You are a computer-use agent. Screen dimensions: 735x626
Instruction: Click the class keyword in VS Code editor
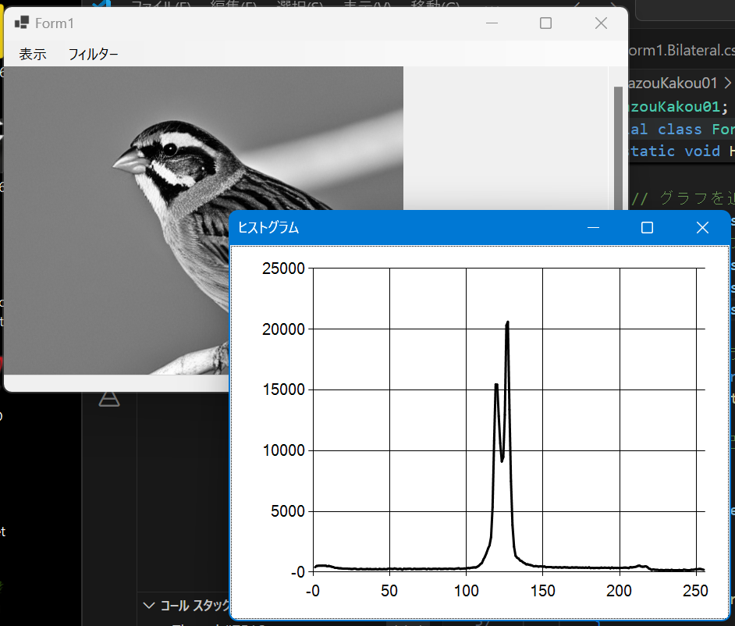[x=680, y=129]
